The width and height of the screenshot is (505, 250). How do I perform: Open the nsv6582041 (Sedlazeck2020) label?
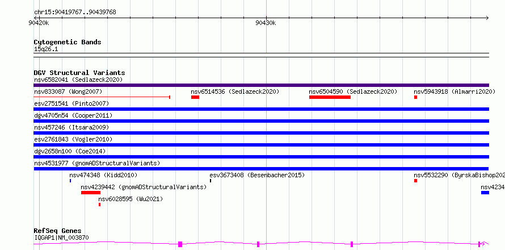[x=78, y=80]
